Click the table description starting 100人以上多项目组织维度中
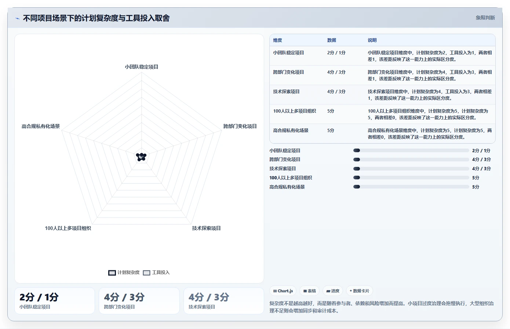The image size is (510, 329). [430, 114]
